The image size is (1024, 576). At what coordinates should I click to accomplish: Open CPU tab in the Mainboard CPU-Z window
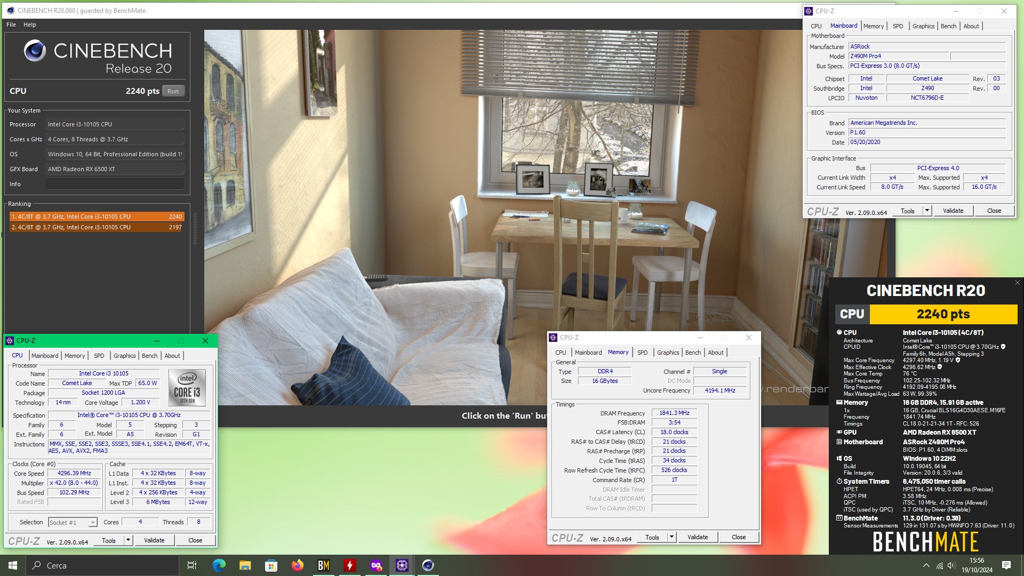pyautogui.click(x=816, y=26)
